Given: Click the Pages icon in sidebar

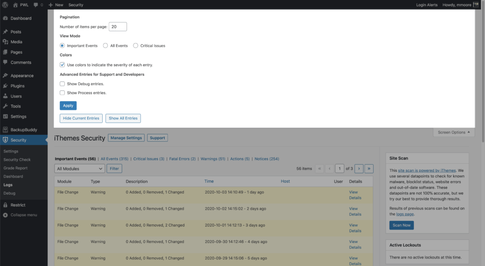Looking at the screenshot, I should click(5, 52).
